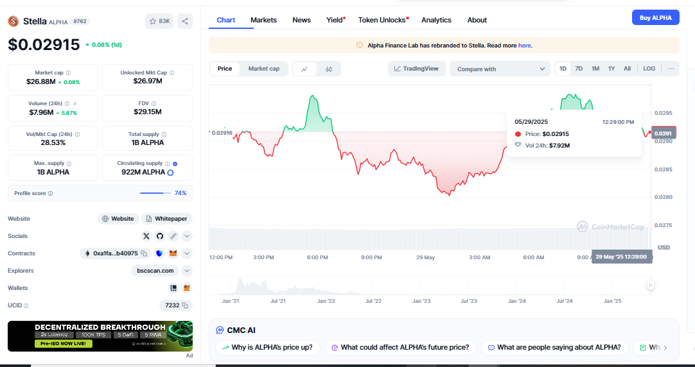Open the GitHub social icon
The height and width of the screenshot is (367, 695).
(159, 236)
